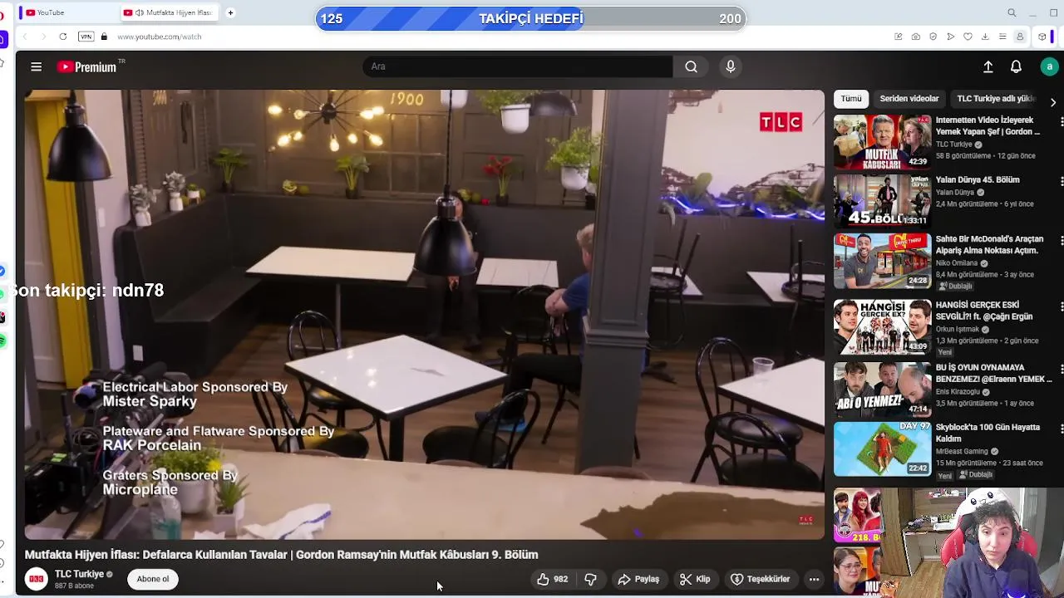Open Internetten Video İzleyerek Yemek thumbnail

coord(882,142)
